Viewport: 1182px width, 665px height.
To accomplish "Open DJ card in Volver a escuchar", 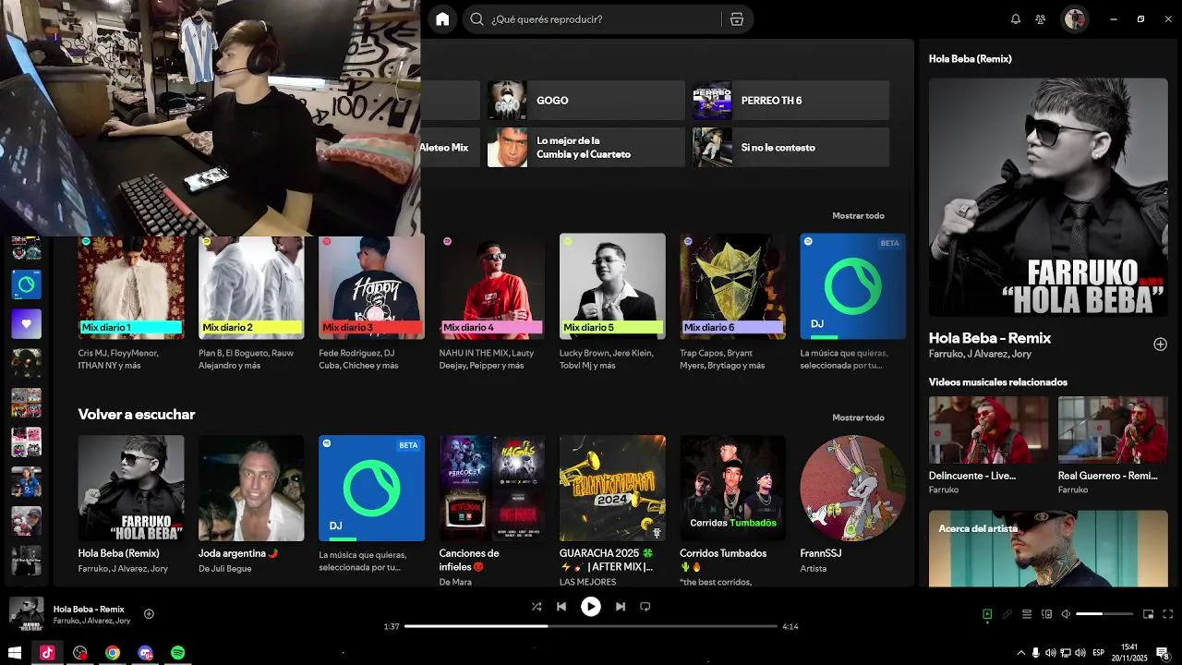I will 371,506.
